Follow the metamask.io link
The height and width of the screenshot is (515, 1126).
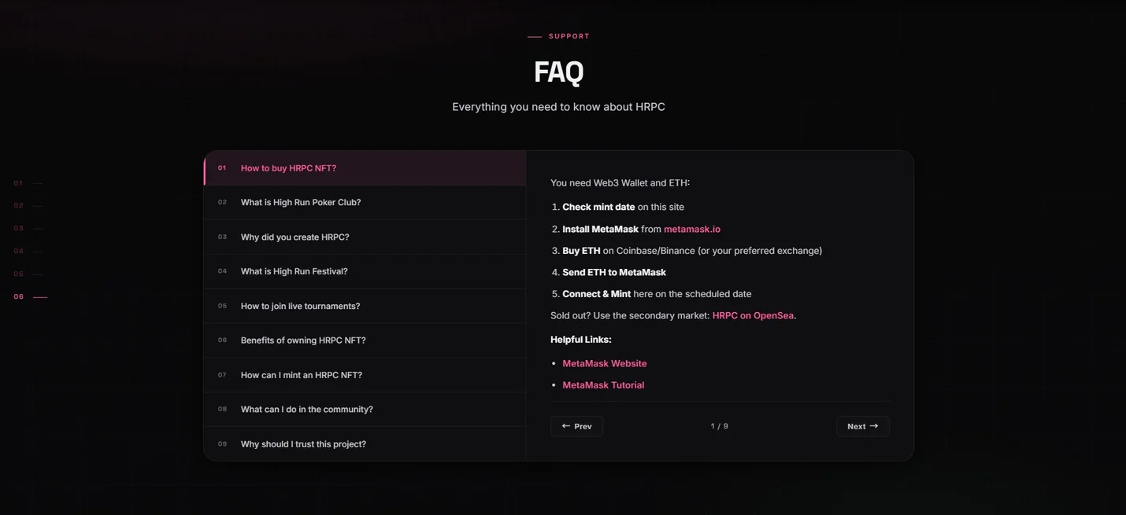pos(691,229)
